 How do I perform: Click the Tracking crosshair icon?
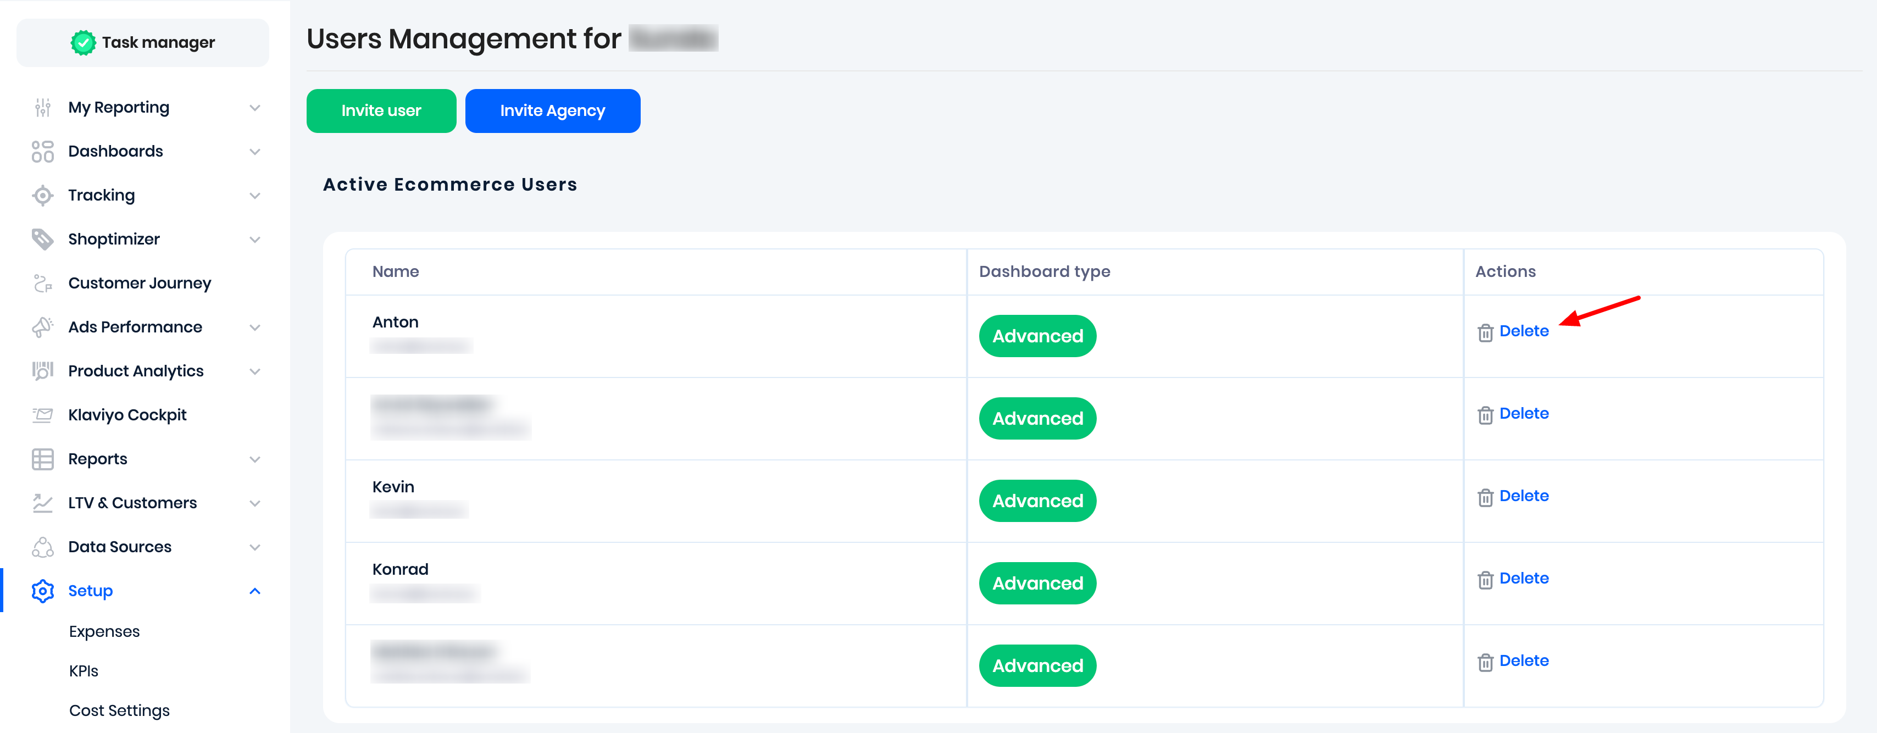(42, 195)
